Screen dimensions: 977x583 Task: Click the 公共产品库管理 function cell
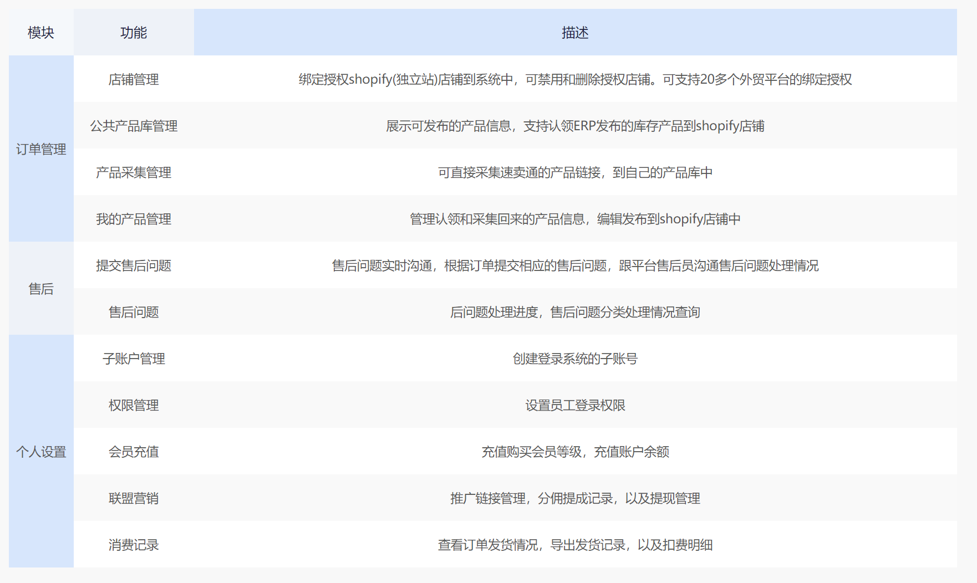coord(134,126)
